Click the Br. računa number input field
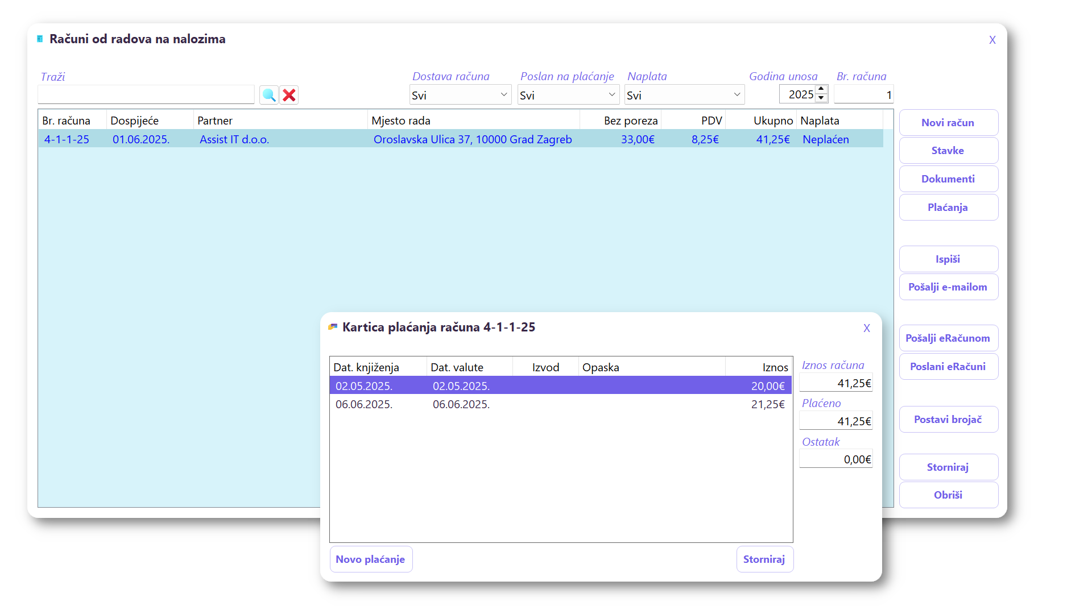The image size is (1092, 614). [863, 95]
